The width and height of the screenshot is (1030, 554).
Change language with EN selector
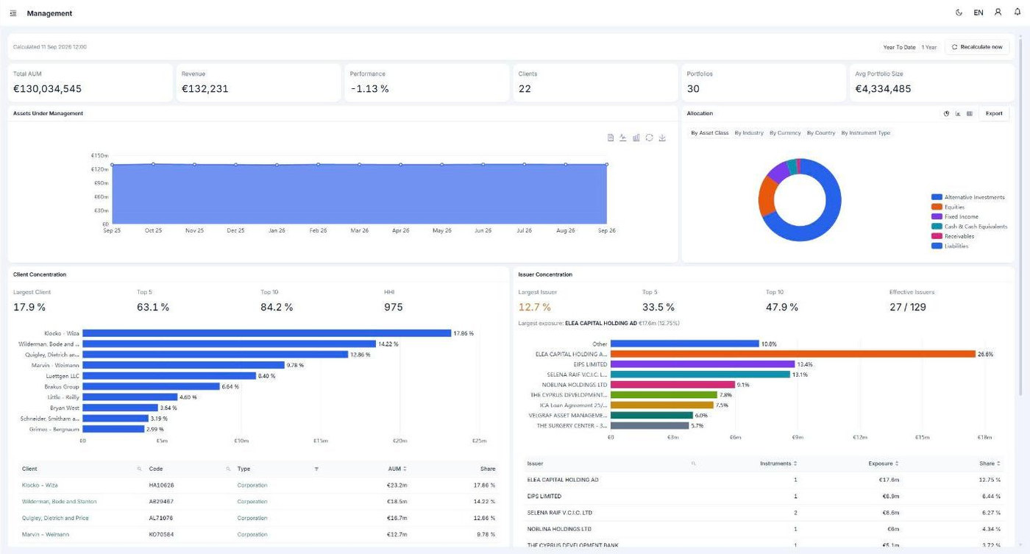coord(979,13)
